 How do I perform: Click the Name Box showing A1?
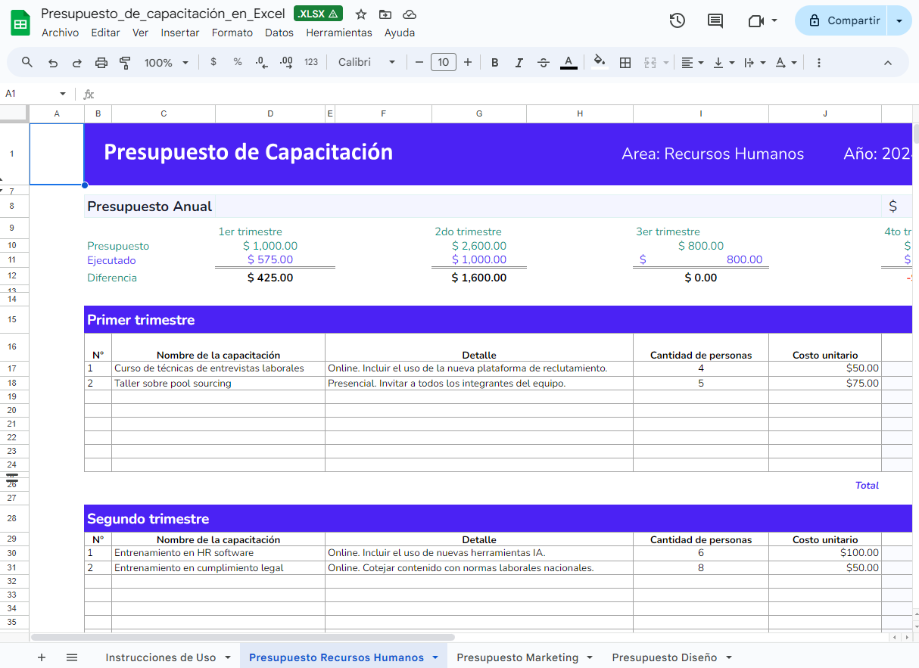pos(30,94)
